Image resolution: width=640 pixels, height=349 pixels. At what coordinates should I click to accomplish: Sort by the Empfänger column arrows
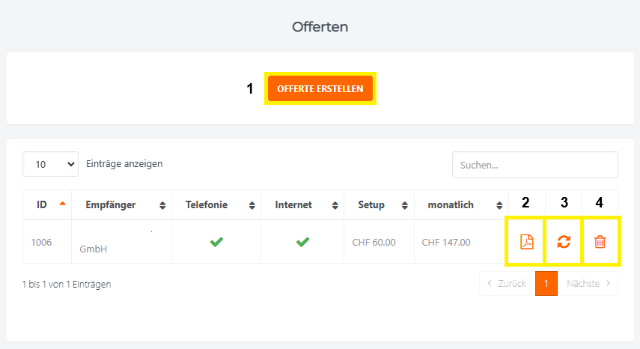click(162, 205)
